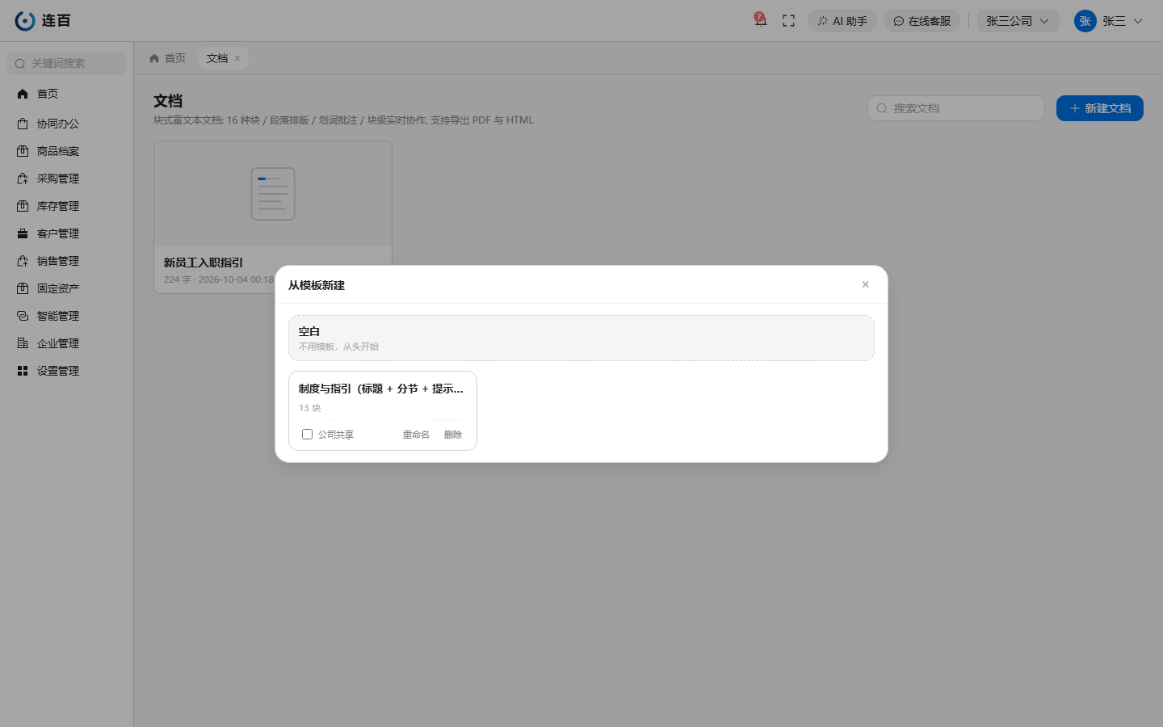Open 在线客服 online support
This screenshot has height=727, width=1163.
click(922, 21)
